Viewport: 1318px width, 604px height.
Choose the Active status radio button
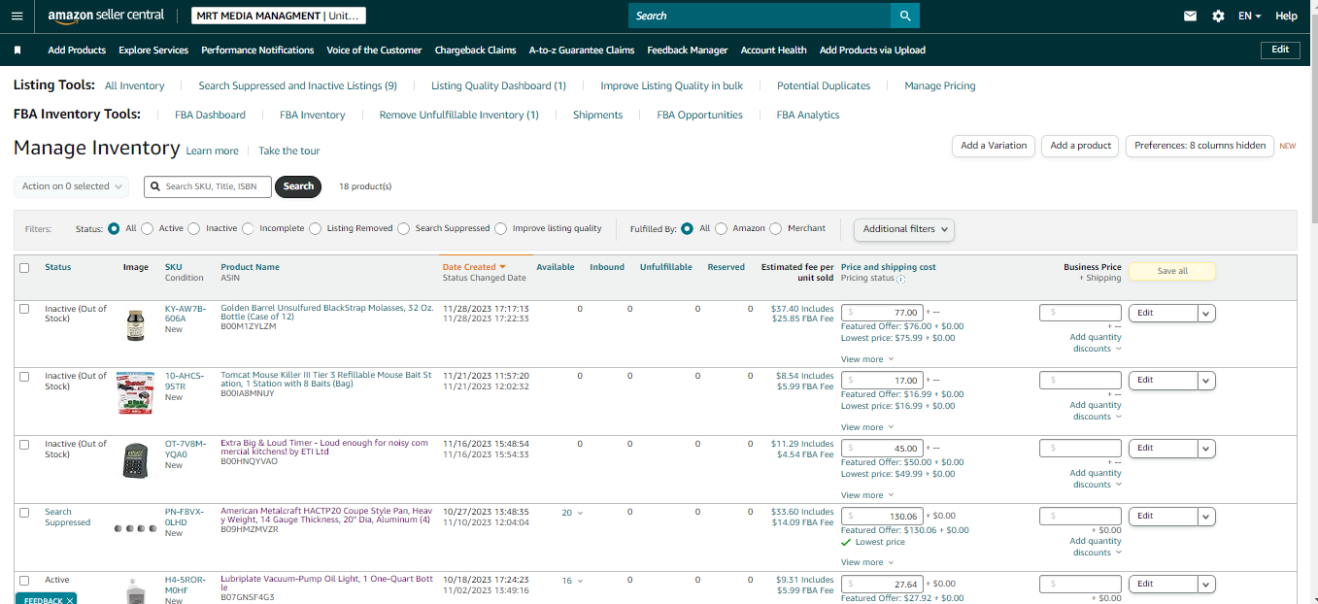148,229
